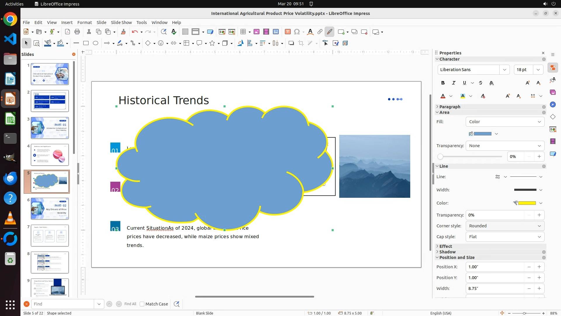Select the Ellipse drawing tool
This screenshot has height=316, width=561.
(x=96, y=43)
